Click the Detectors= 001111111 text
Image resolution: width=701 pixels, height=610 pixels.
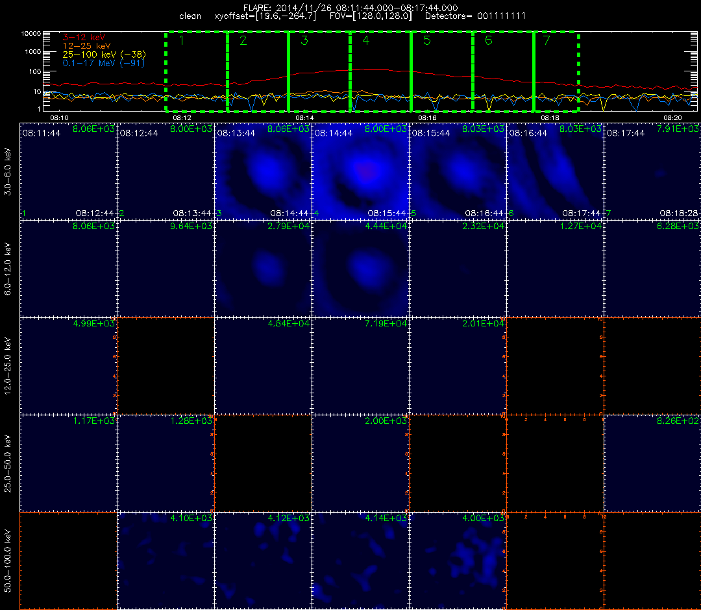475,16
